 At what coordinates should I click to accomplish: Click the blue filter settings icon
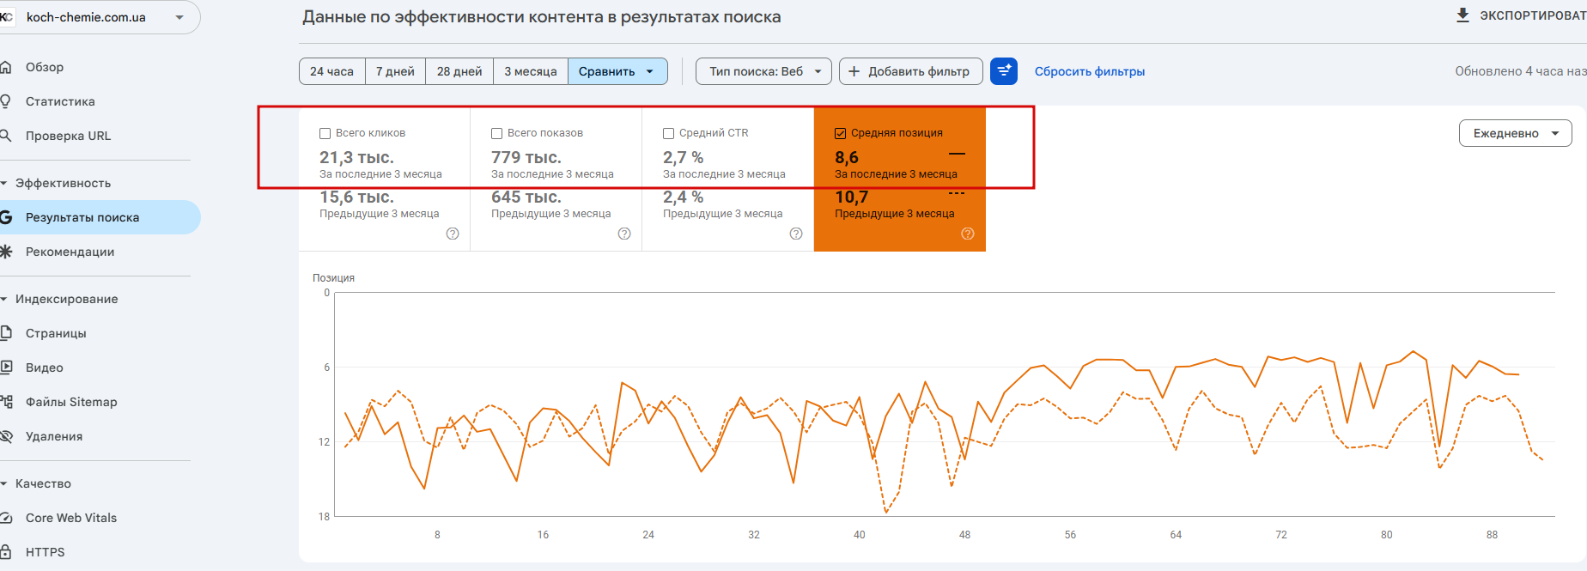click(x=1004, y=71)
